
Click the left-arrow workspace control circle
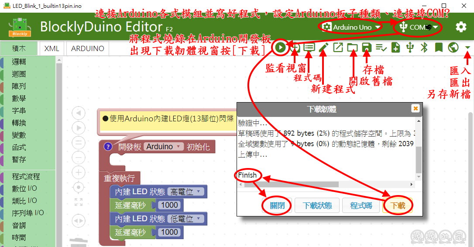click(x=79, y=113)
